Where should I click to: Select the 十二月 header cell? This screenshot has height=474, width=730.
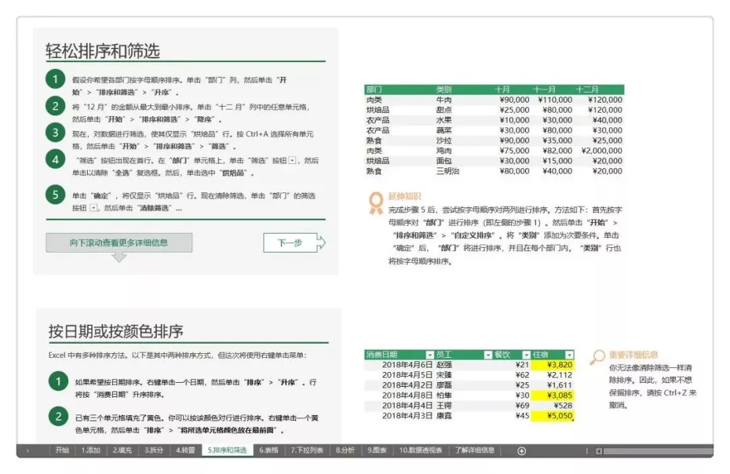(599, 89)
